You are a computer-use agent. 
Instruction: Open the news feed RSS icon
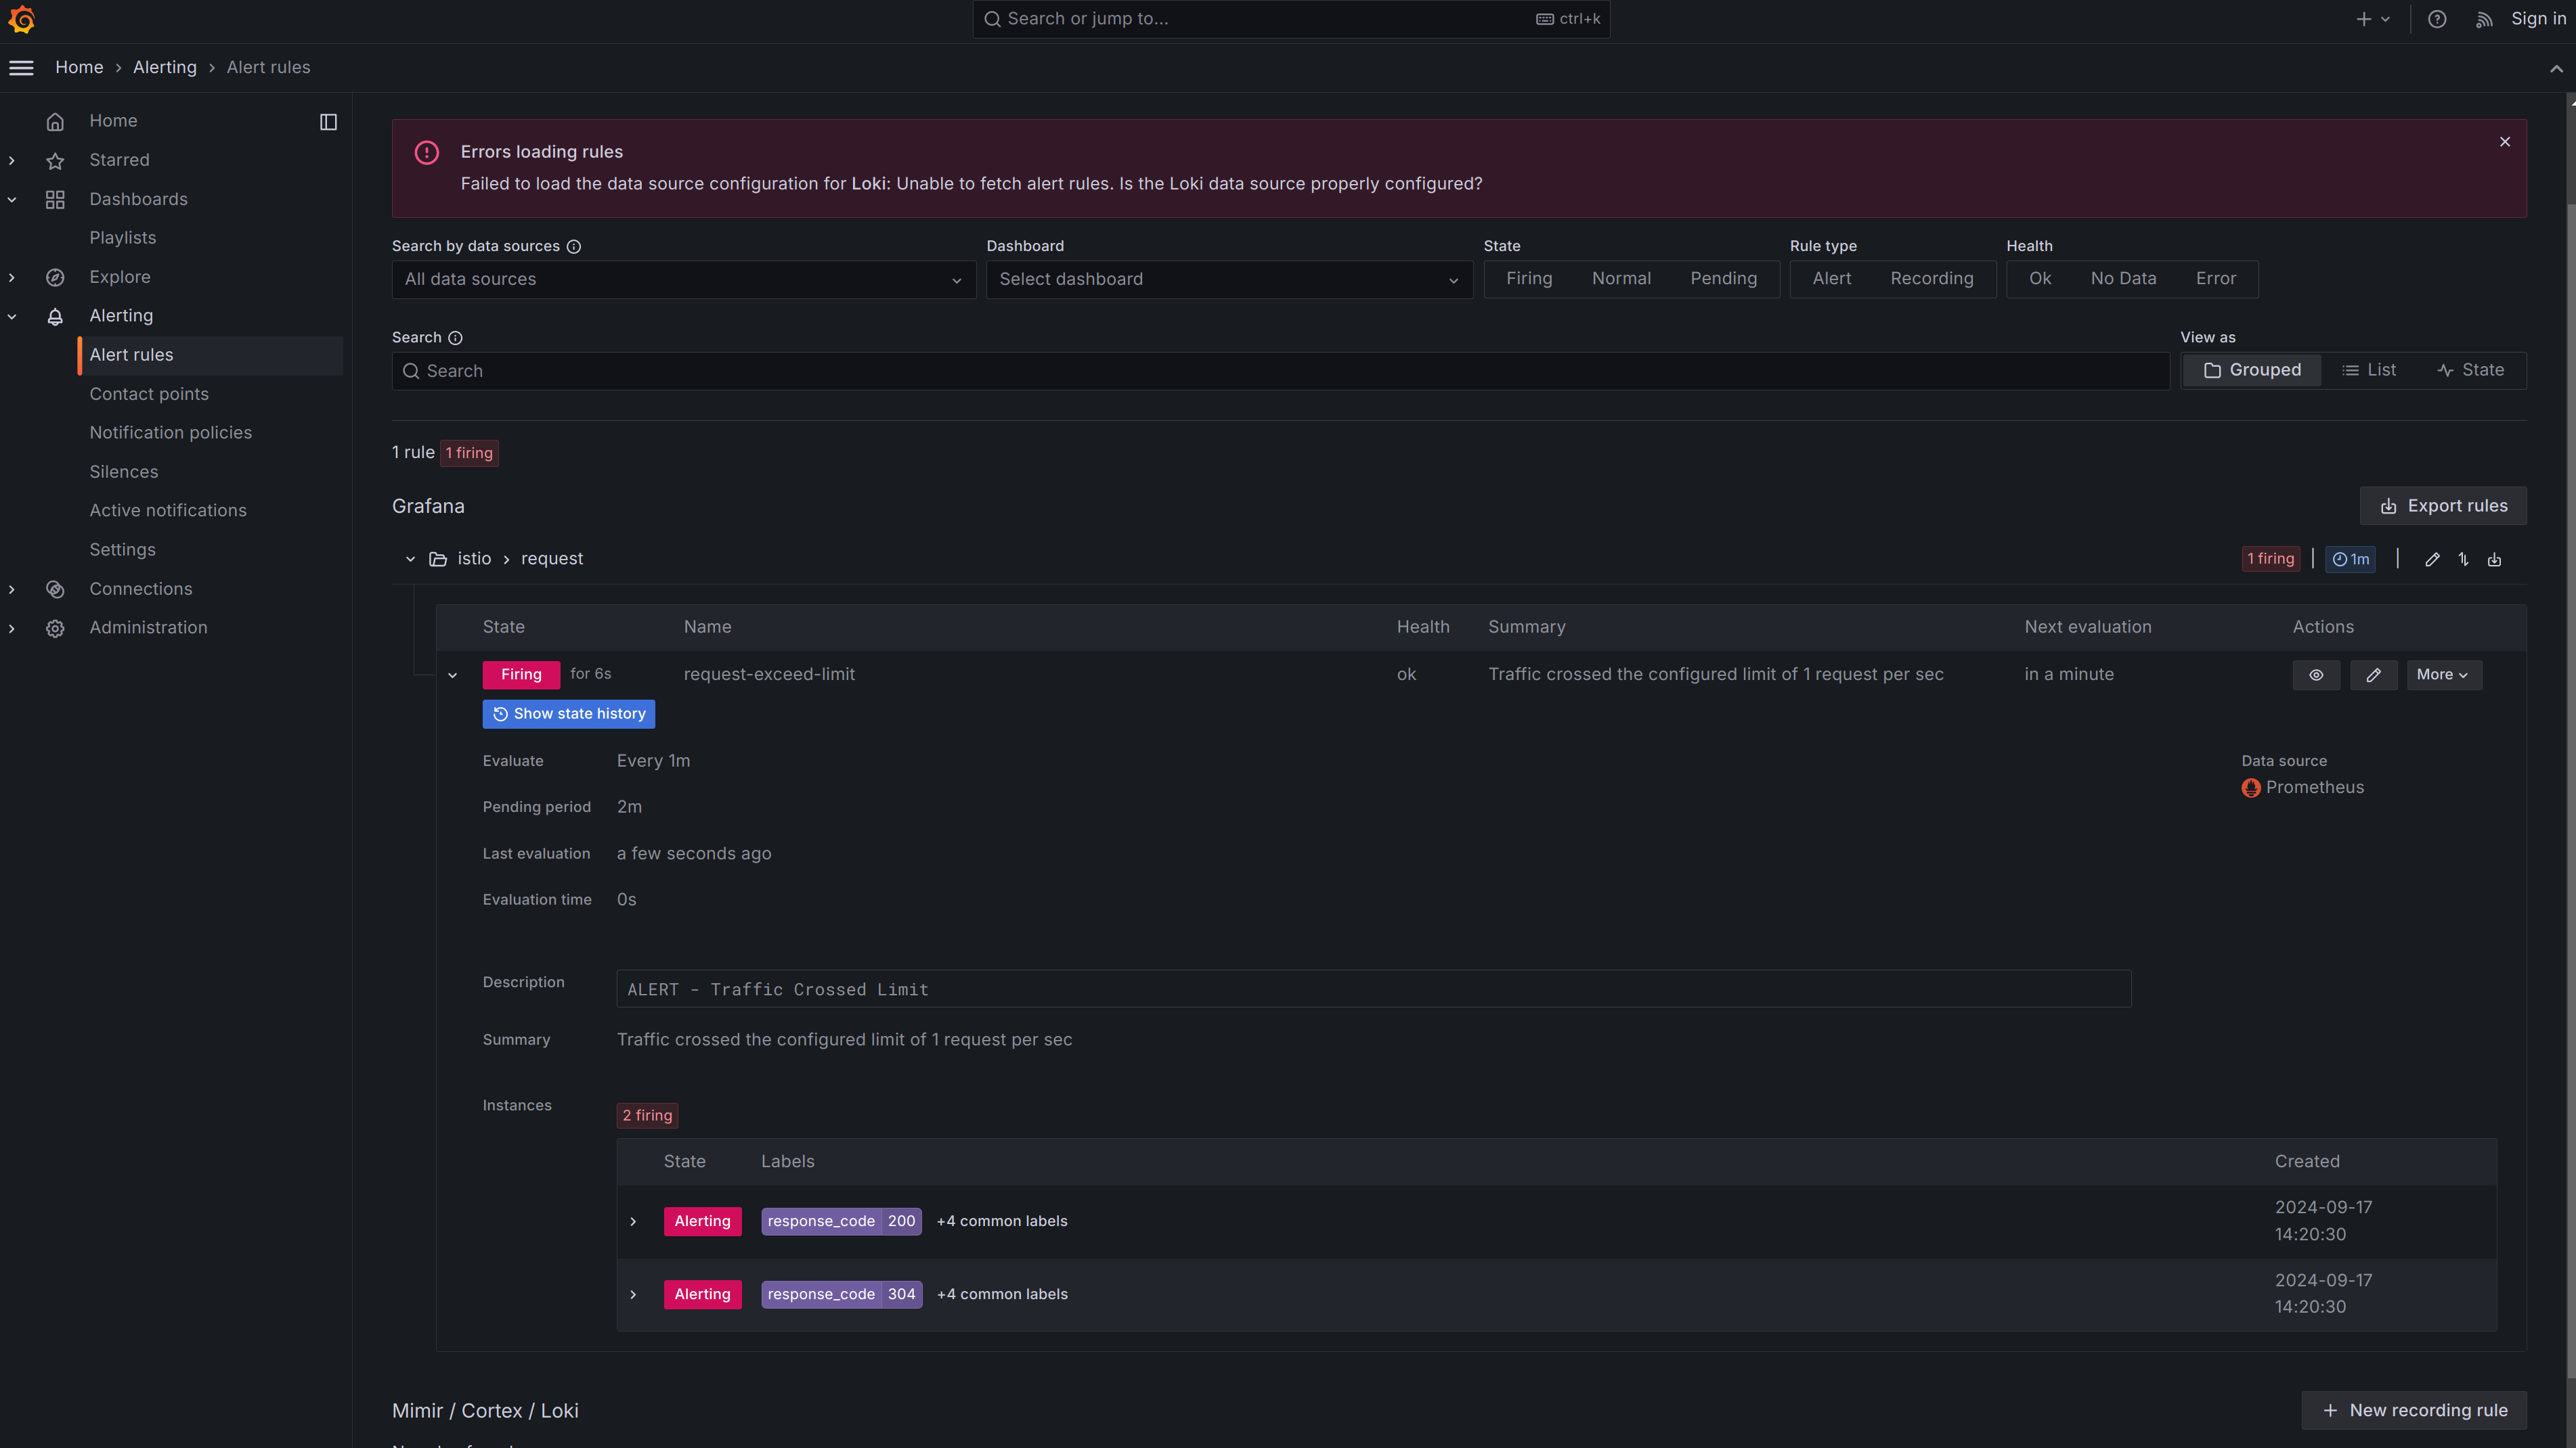2484,19
